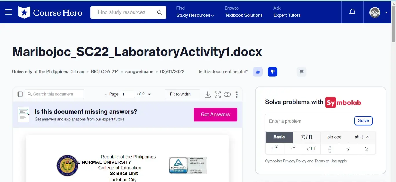Viewport: 396px width, 182px height.
Task: Click the Course Hero logo
Action: coord(50,12)
